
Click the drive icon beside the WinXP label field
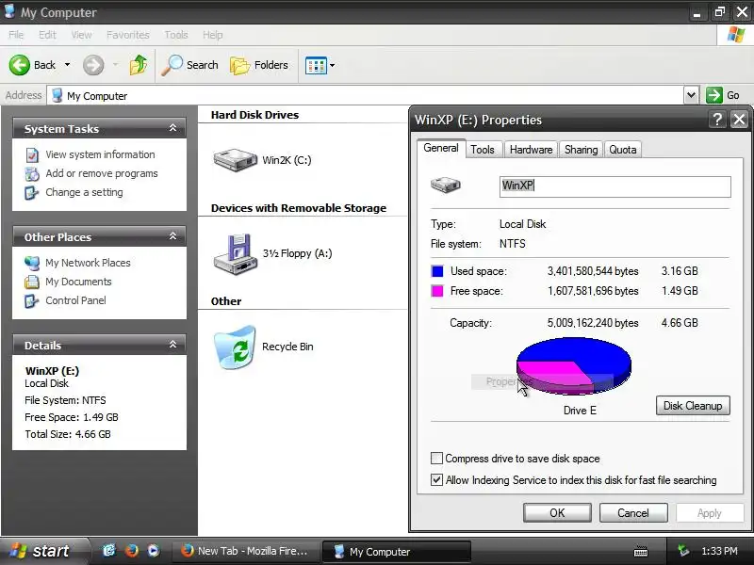click(x=445, y=185)
